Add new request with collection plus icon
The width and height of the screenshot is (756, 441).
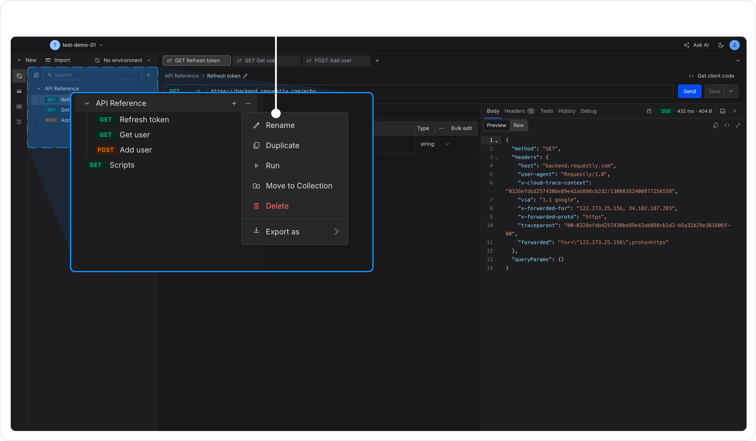[234, 103]
